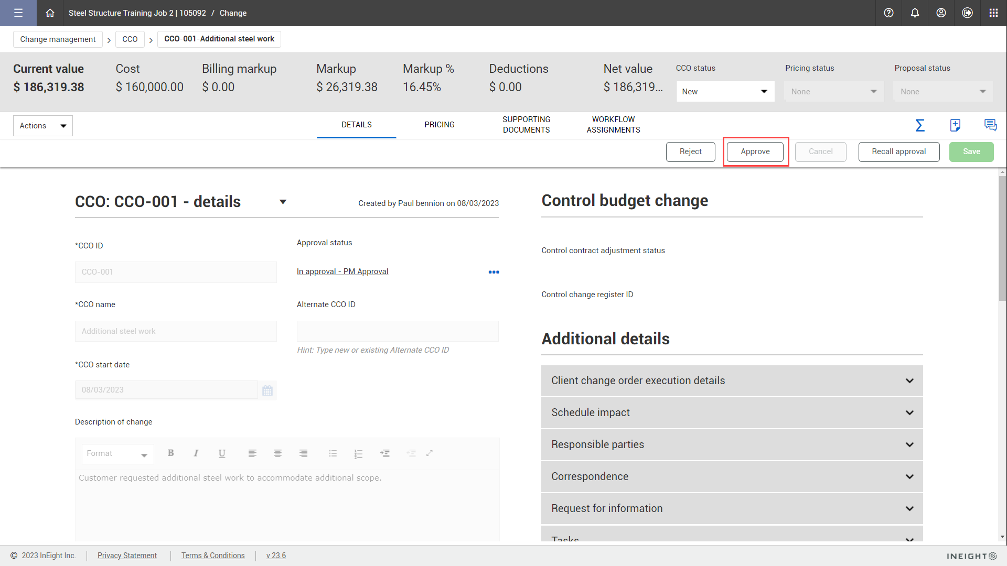The width and height of the screenshot is (1007, 566).
Task: Open the In approval - PM Approval link
Action: (x=342, y=271)
